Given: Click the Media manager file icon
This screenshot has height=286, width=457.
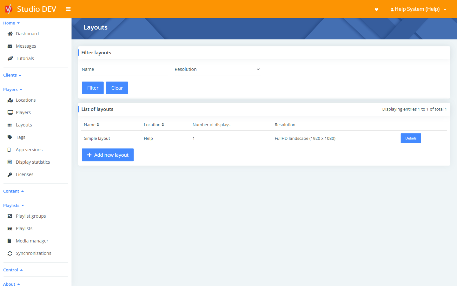Looking at the screenshot, I should (9, 241).
